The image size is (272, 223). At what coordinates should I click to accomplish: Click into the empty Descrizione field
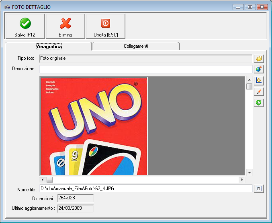click(x=146, y=69)
